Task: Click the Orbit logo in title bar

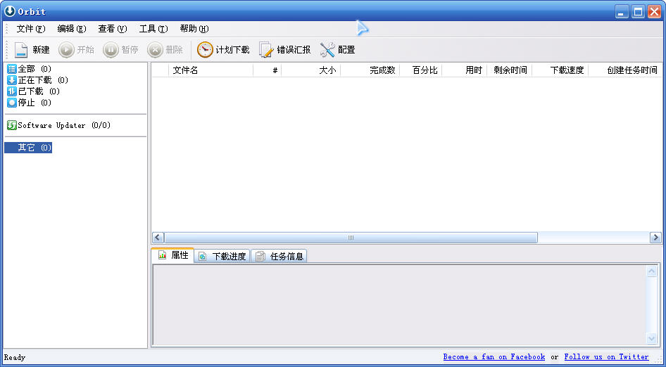Action: (x=9, y=11)
